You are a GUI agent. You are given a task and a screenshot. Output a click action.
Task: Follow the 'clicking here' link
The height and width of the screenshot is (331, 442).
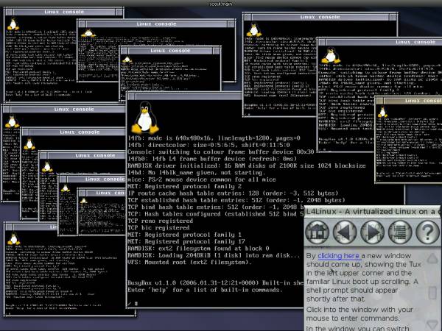pyautogui.click(x=339, y=256)
